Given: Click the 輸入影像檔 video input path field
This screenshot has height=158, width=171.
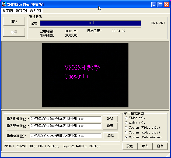Looking at the screenshot, I should pos(65,119).
